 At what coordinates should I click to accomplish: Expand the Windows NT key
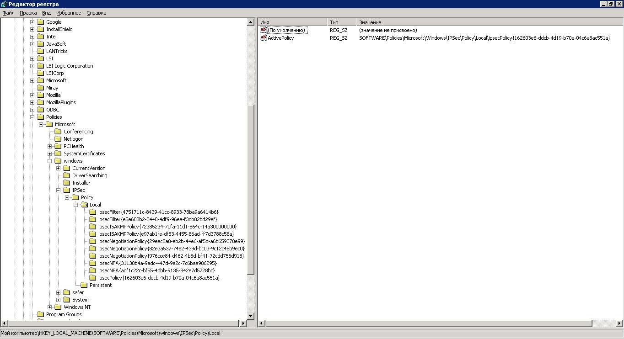pyautogui.click(x=50, y=307)
